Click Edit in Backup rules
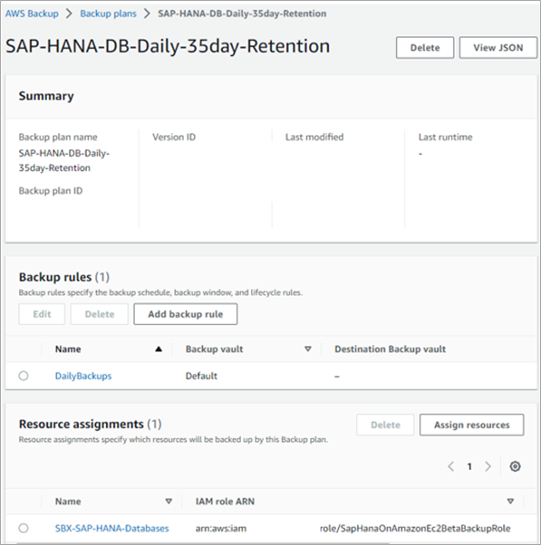The height and width of the screenshot is (545, 541). click(x=42, y=314)
